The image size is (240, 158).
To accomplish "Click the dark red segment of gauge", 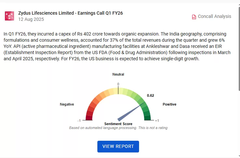I will [x=89, y=117].
